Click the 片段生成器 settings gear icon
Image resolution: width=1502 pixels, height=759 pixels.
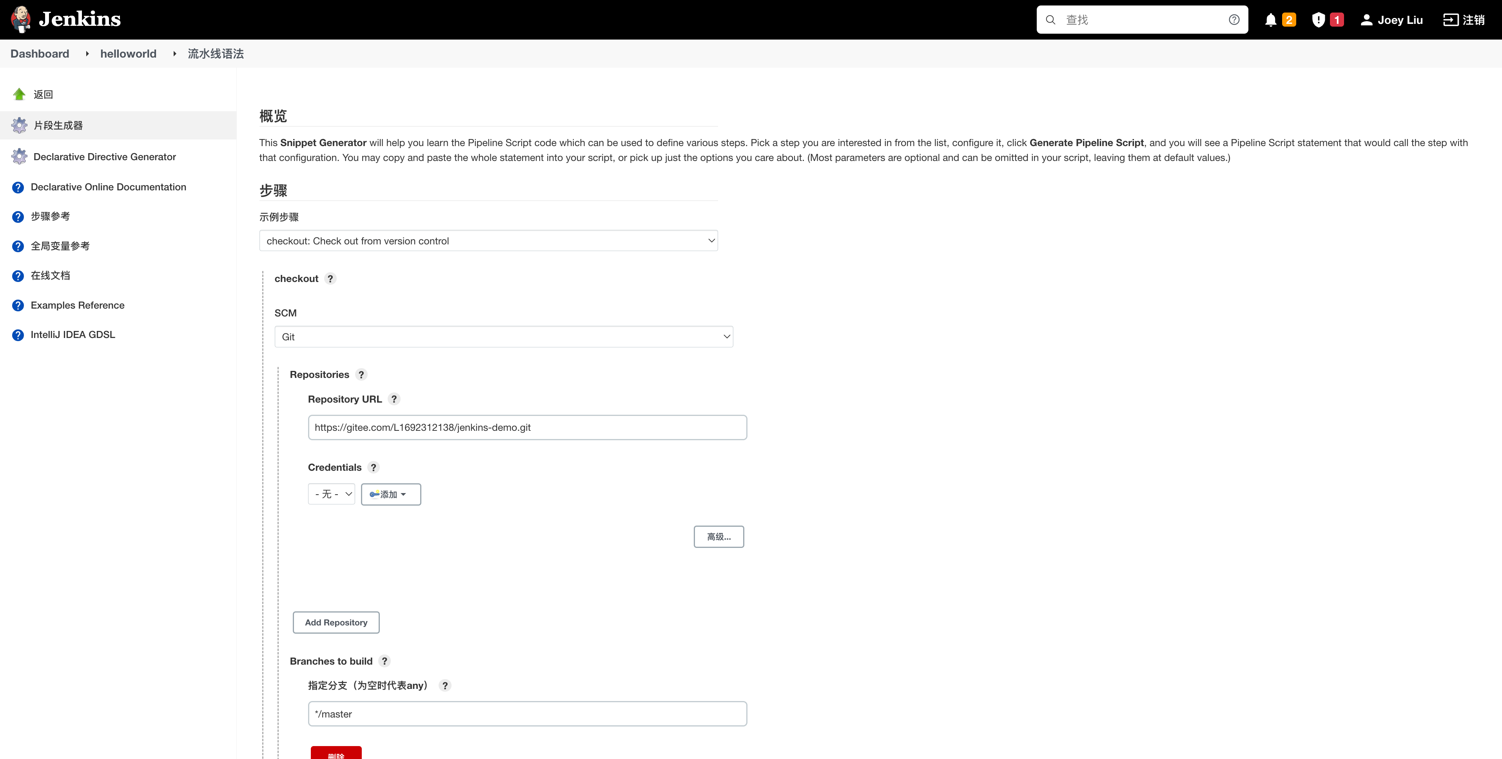coord(18,125)
